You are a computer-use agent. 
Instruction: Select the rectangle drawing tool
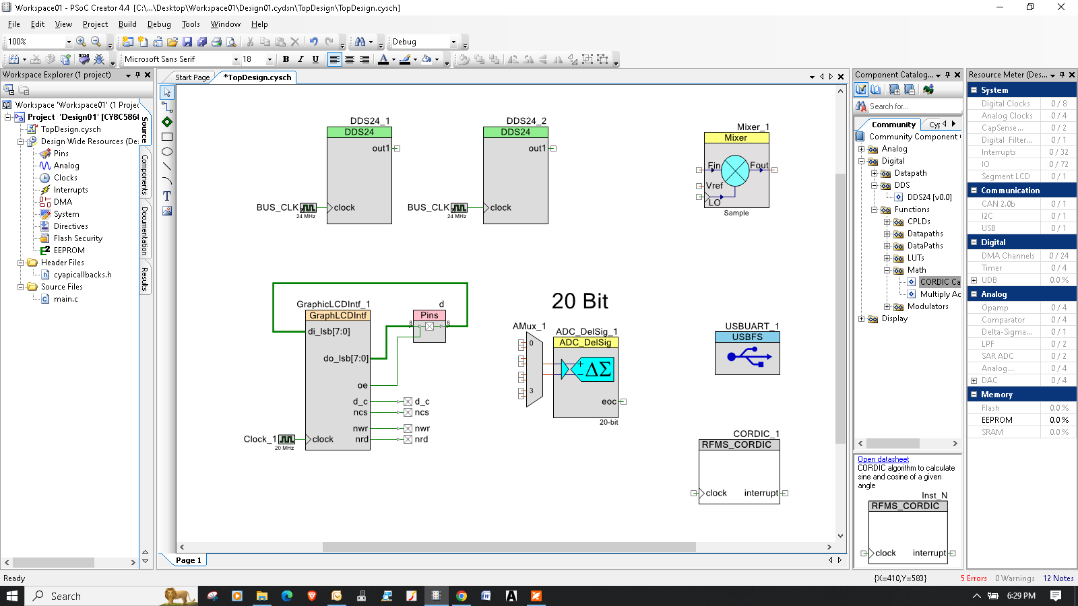pyautogui.click(x=167, y=137)
